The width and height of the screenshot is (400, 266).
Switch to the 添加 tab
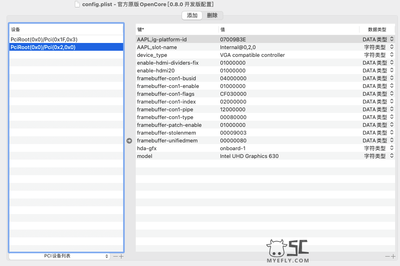(x=192, y=16)
